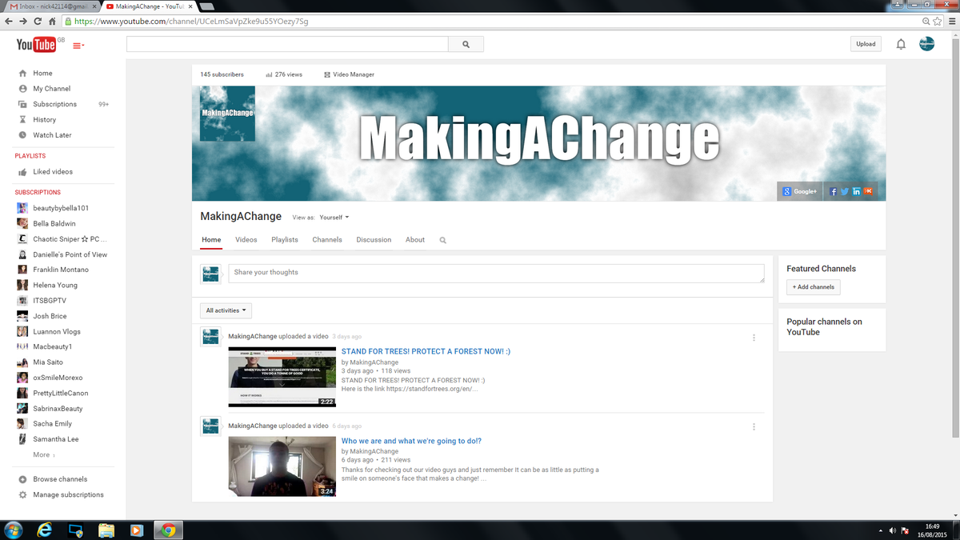Click the Share your thoughts text box
This screenshot has height=540, width=960.
pyautogui.click(x=496, y=273)
